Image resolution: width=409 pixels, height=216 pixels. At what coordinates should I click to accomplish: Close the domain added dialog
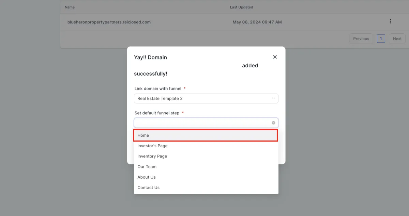click(x=275, y=57)
